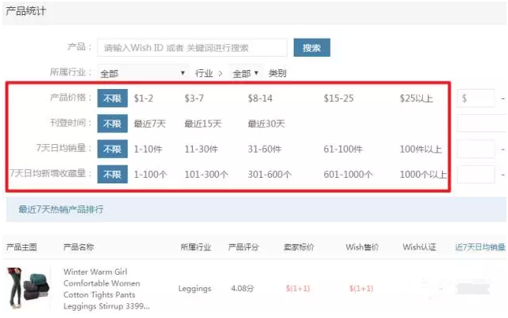Click the 产品评分 column header
The image size is (508, 318).
coord(243,247)
